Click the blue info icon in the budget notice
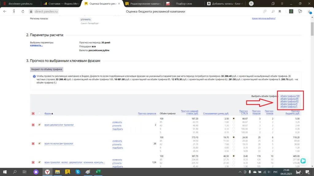The width and height of the screenshot is (314, 176). point(34,76)
